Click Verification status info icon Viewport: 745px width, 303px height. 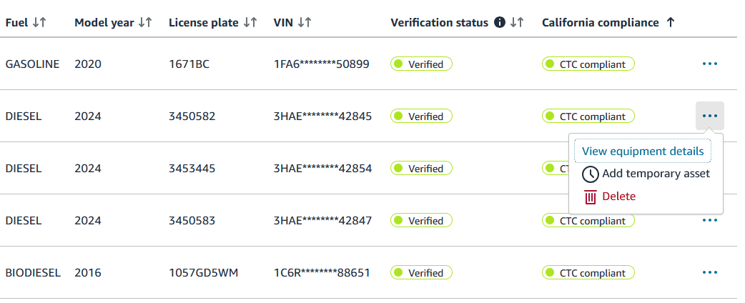pos(500,23)
